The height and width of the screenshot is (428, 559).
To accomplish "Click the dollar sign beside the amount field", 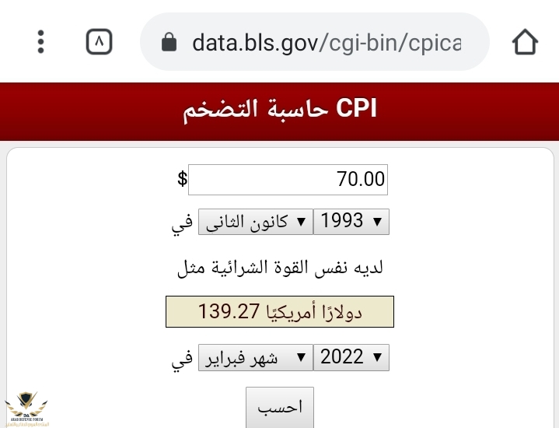I will (x=182, y=179).
